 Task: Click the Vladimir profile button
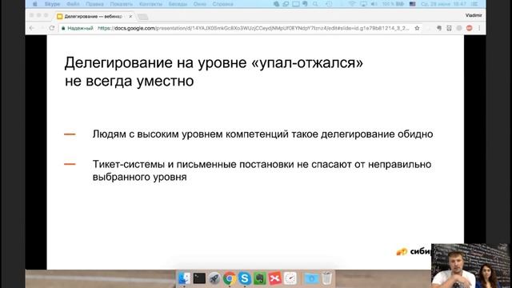pyautogui.click(x=474, y=15)
